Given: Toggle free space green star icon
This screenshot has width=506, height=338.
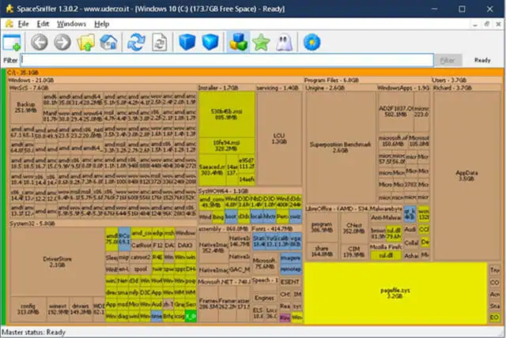Looking at the screenshot, I should 261,42.
